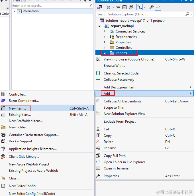Click the Cut scissors icon
This screenshot has width=194, height=196.
98,129
